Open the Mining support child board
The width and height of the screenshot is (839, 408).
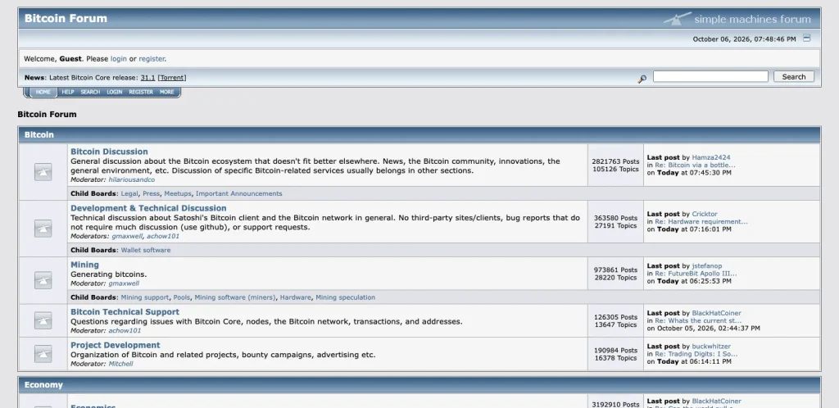click(145, 297)
